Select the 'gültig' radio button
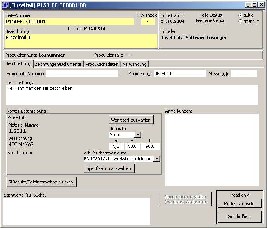Screen dimensions: 267x228 coord(241,15)
